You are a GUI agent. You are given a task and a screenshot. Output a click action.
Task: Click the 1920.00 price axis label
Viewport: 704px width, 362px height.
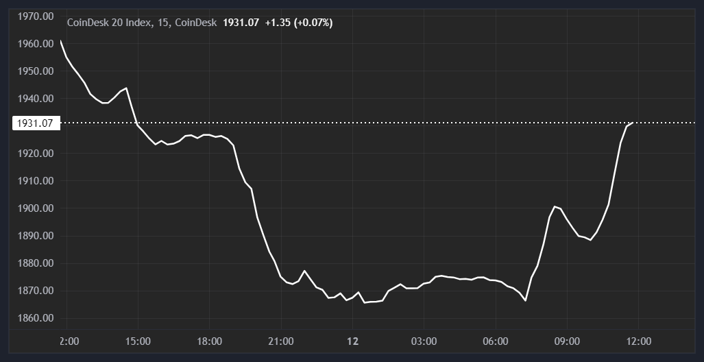36,154
